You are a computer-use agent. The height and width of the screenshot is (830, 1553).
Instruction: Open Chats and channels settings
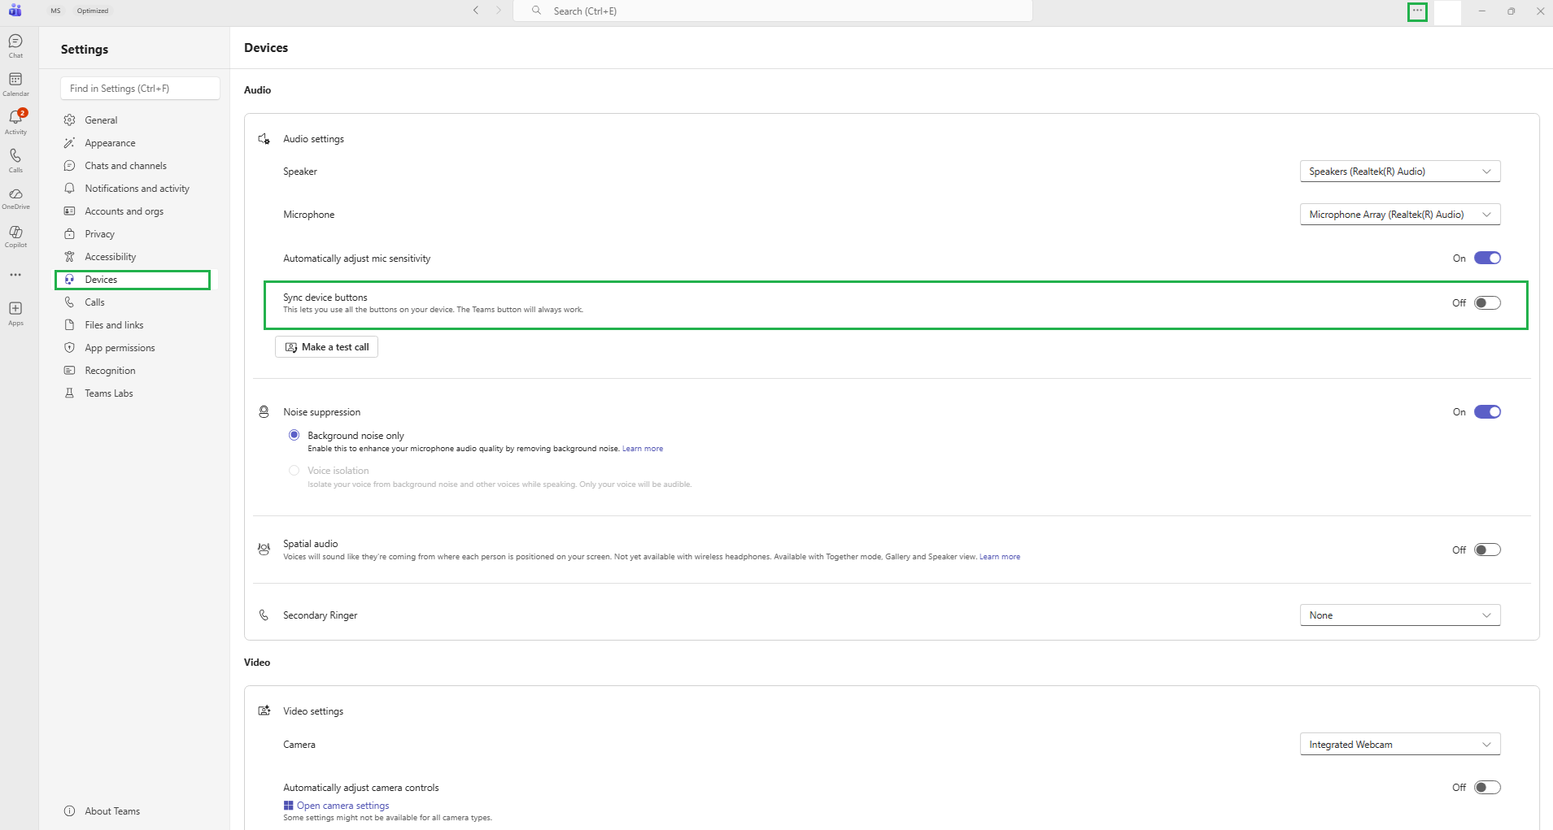(x=137, y=166)
